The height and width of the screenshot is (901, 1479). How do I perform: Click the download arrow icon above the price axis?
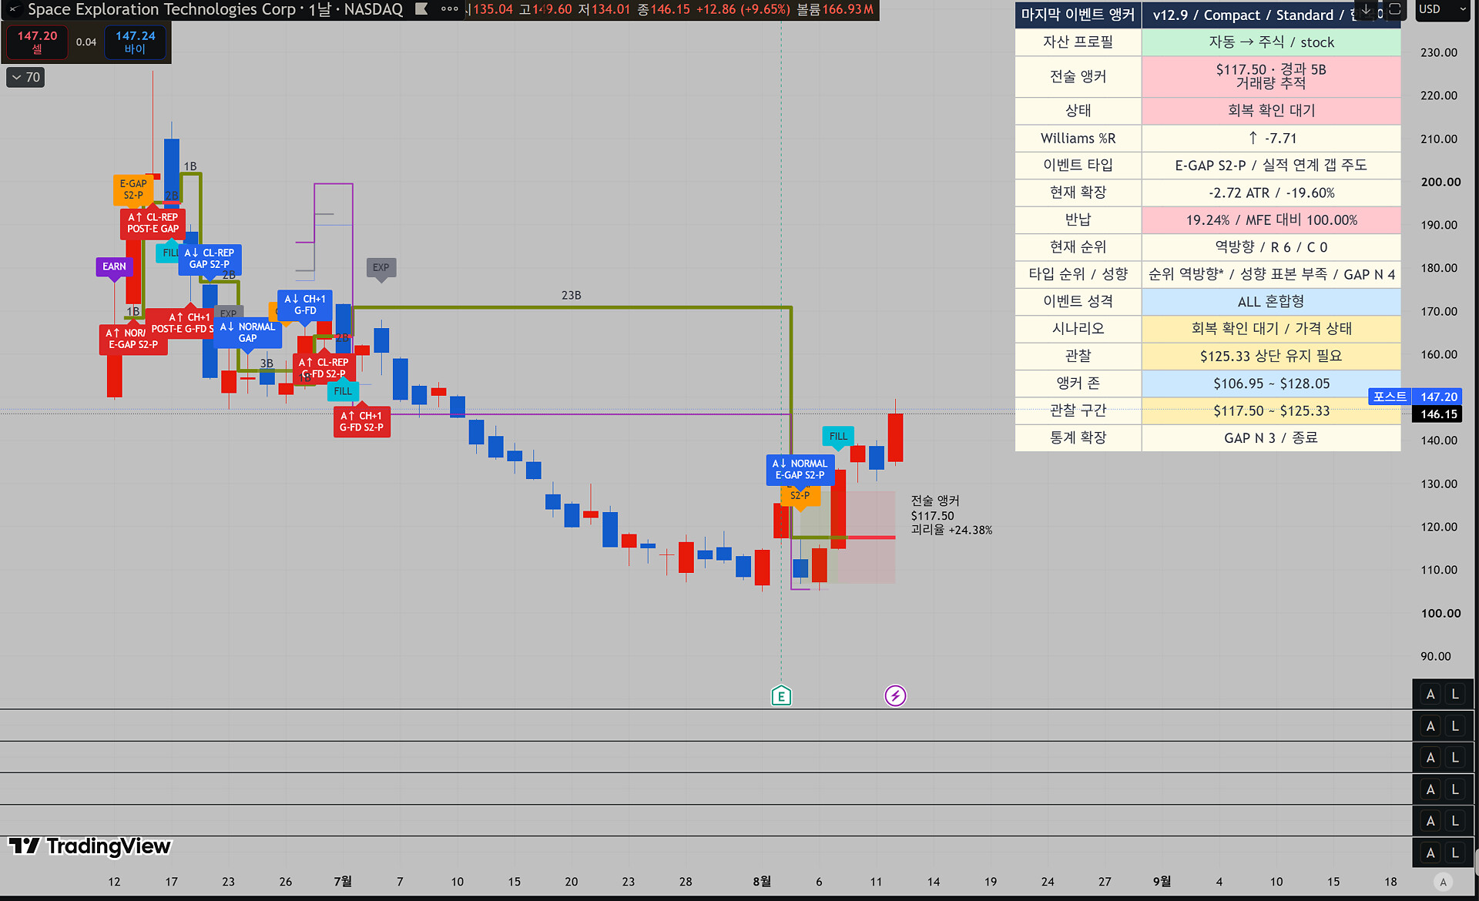click(1367, 10)
